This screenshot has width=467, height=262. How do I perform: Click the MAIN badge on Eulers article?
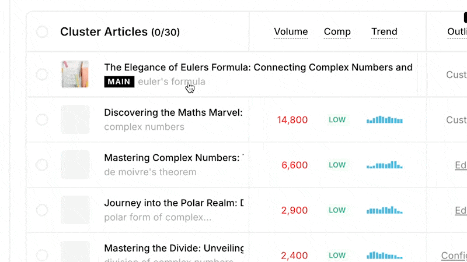[119, 82]
